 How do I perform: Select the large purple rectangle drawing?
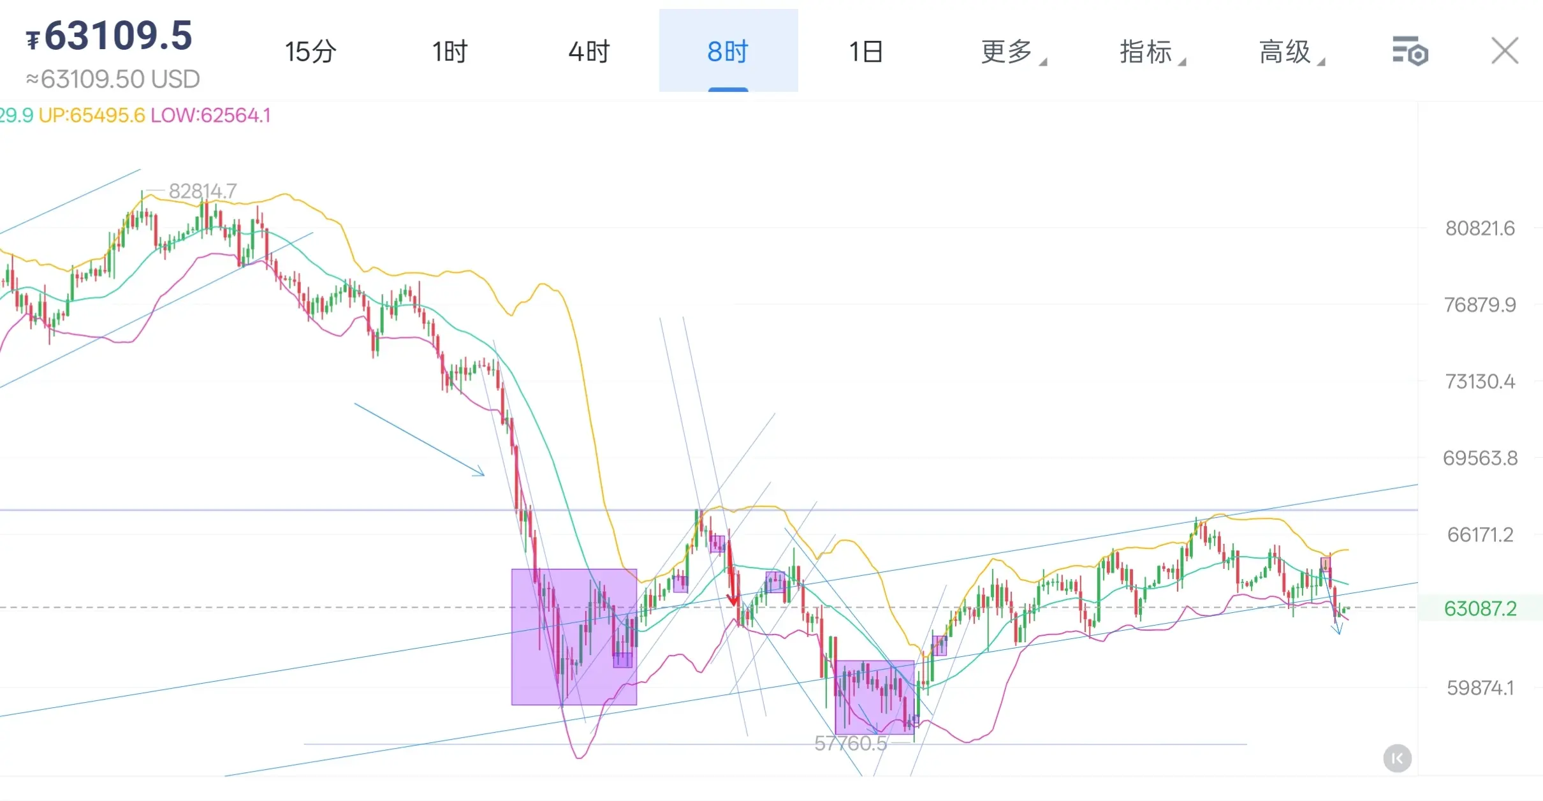coord(574,636)
